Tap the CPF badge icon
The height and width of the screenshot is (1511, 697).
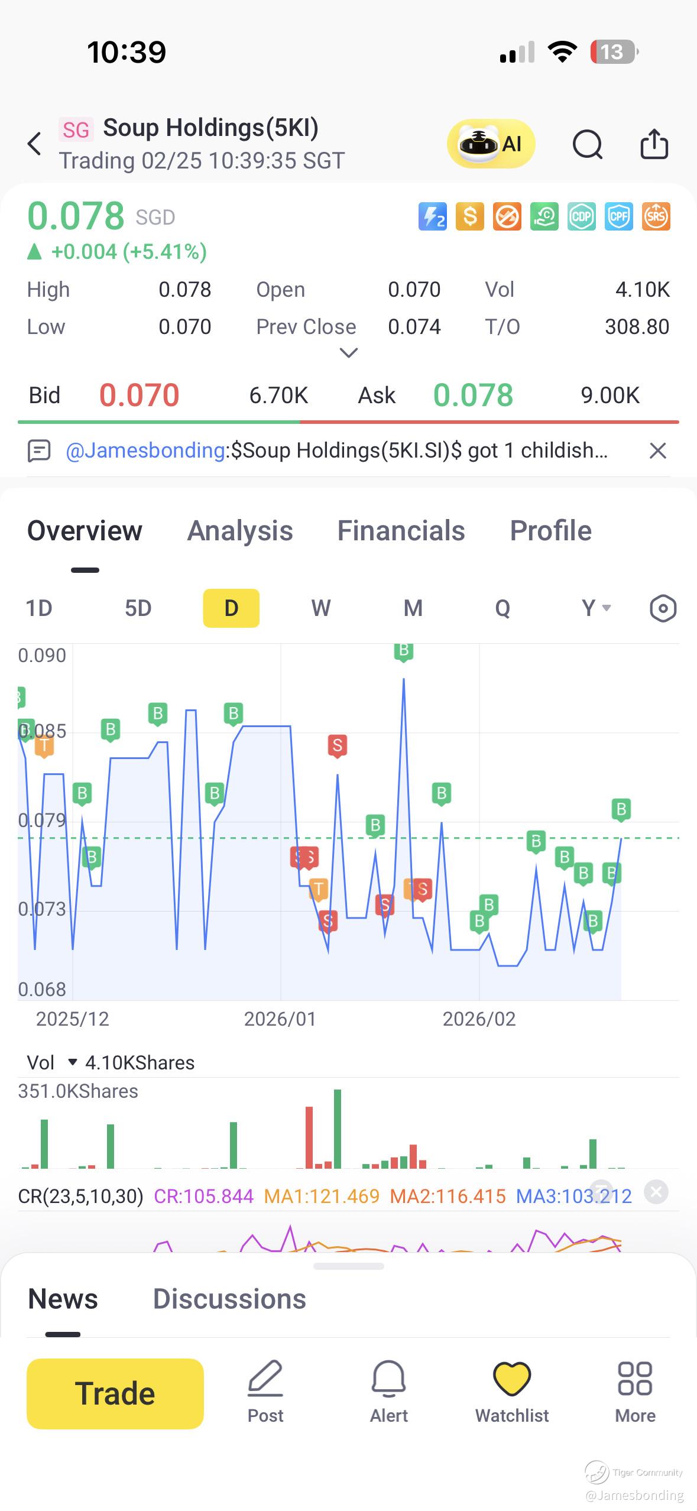[x=619, y=216]
